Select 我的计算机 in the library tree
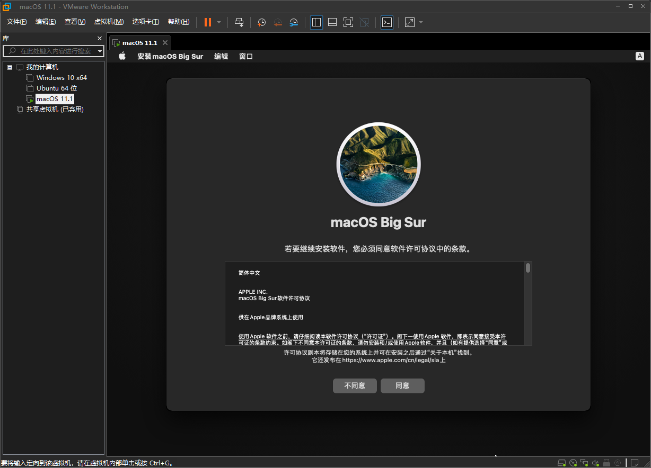Image resolution: width=651 pixels, height=468 pixels. pos(42,67)
